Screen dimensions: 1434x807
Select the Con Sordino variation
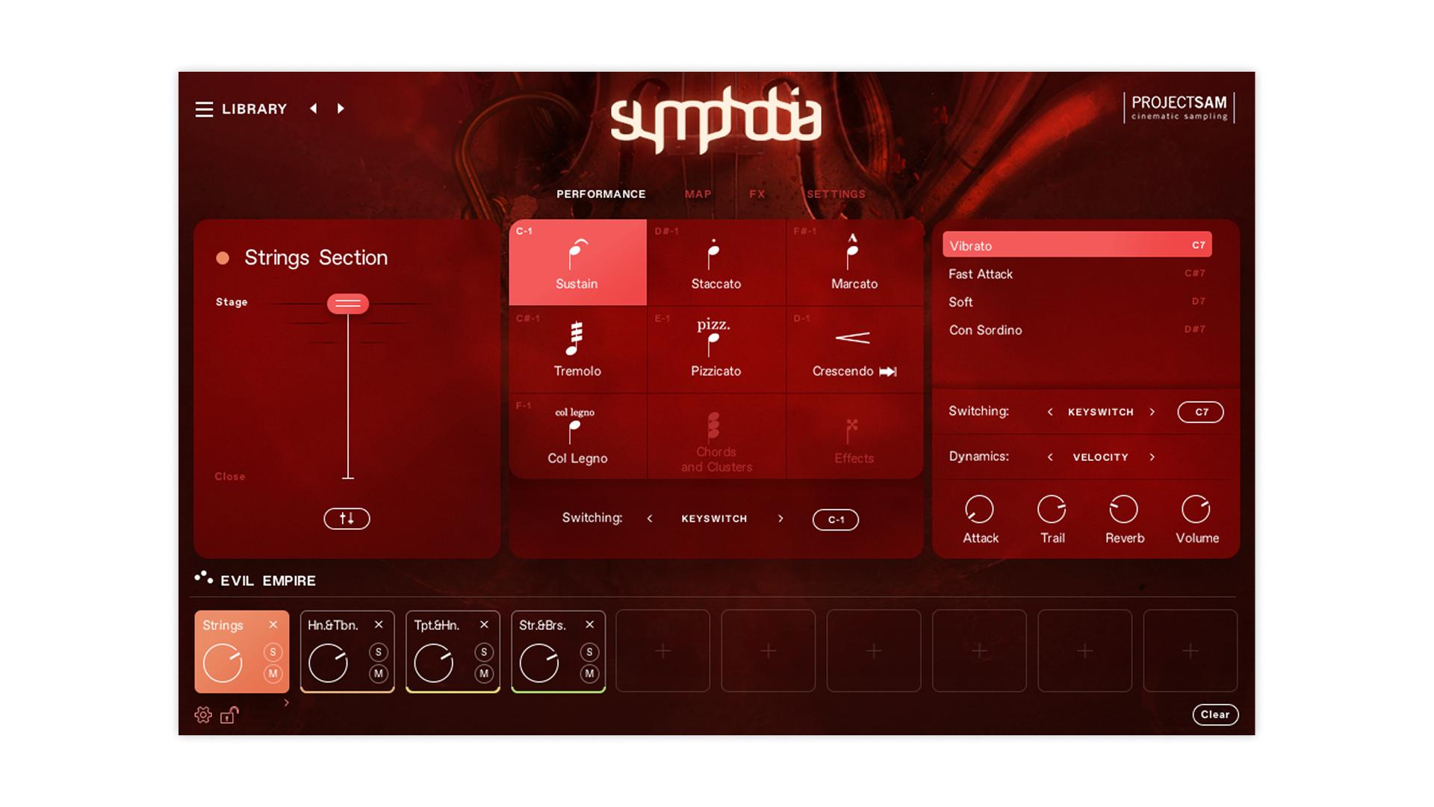pos(985,330)
